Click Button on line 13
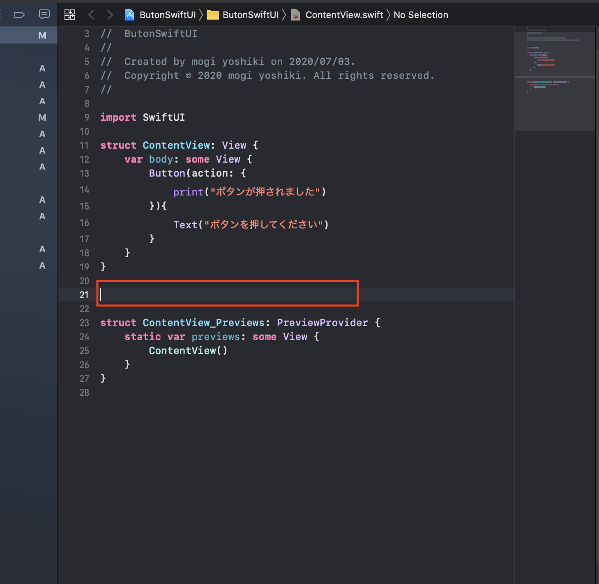Image resolution: width=599 pixels, height=584 pixels. [x=167, y=173]
